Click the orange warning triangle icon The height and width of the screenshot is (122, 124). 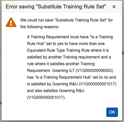pyautogui.click(x=11, y=22)
